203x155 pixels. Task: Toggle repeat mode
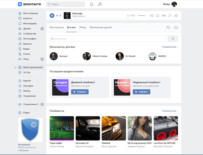click(158, 16)
